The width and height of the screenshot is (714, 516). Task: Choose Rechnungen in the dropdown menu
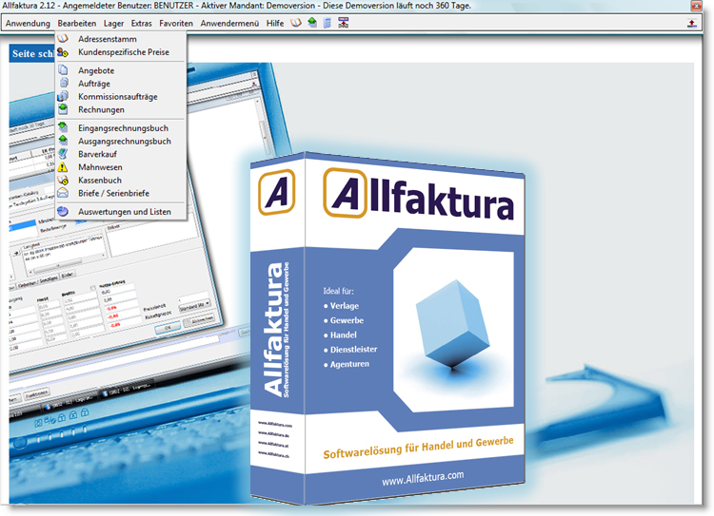(x=121, y=109)
